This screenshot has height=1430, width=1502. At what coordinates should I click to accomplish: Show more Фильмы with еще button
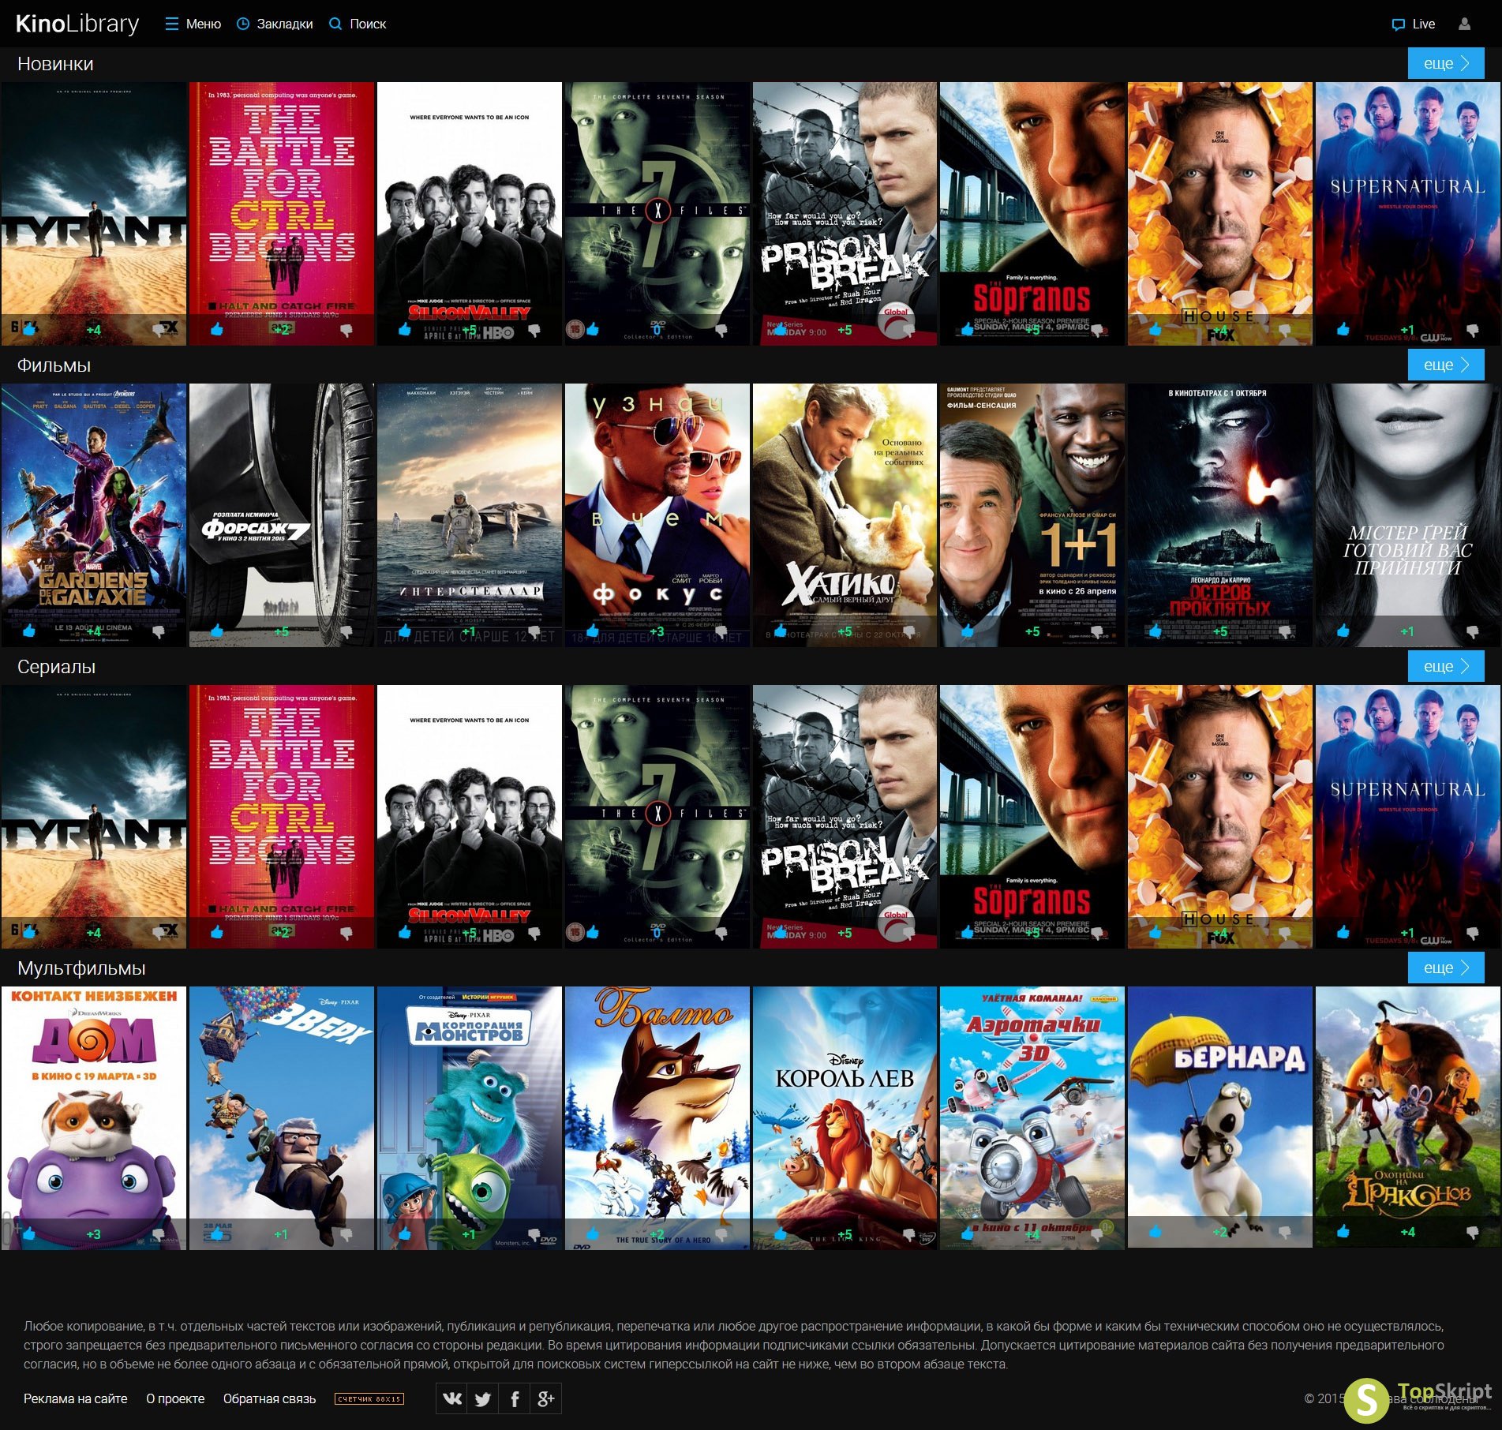pyautogui.click(x=1446, y=365)
